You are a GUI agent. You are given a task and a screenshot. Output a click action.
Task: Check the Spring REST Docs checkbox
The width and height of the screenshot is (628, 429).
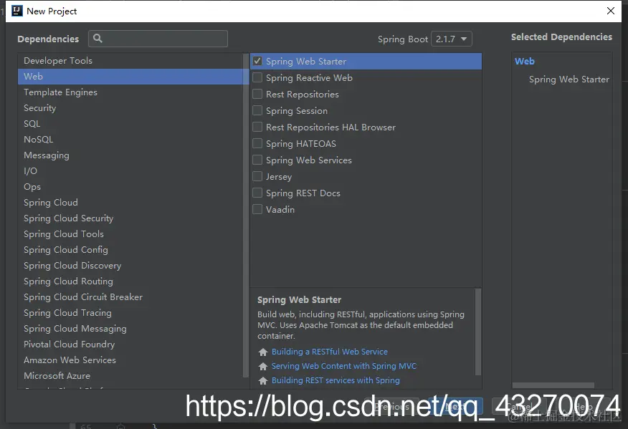coord(257,193)
